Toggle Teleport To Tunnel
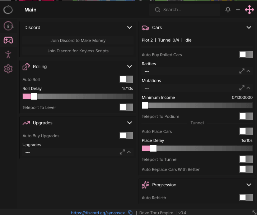This screenshot has height=215, width=257. click(246, 159)
